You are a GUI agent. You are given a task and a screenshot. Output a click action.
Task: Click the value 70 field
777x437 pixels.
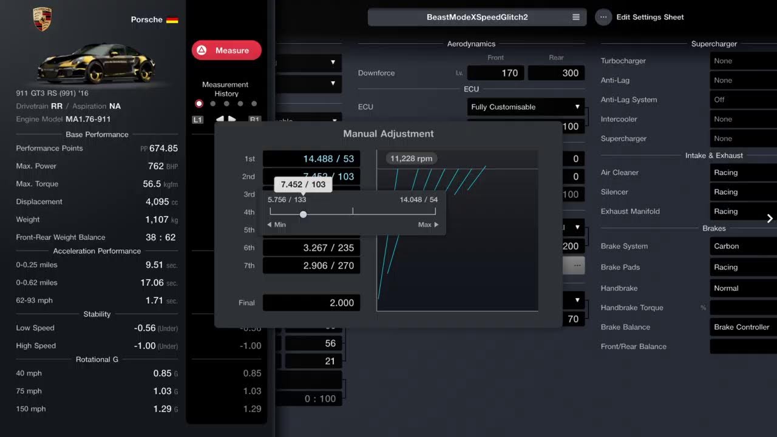click(x=573, y=319)
